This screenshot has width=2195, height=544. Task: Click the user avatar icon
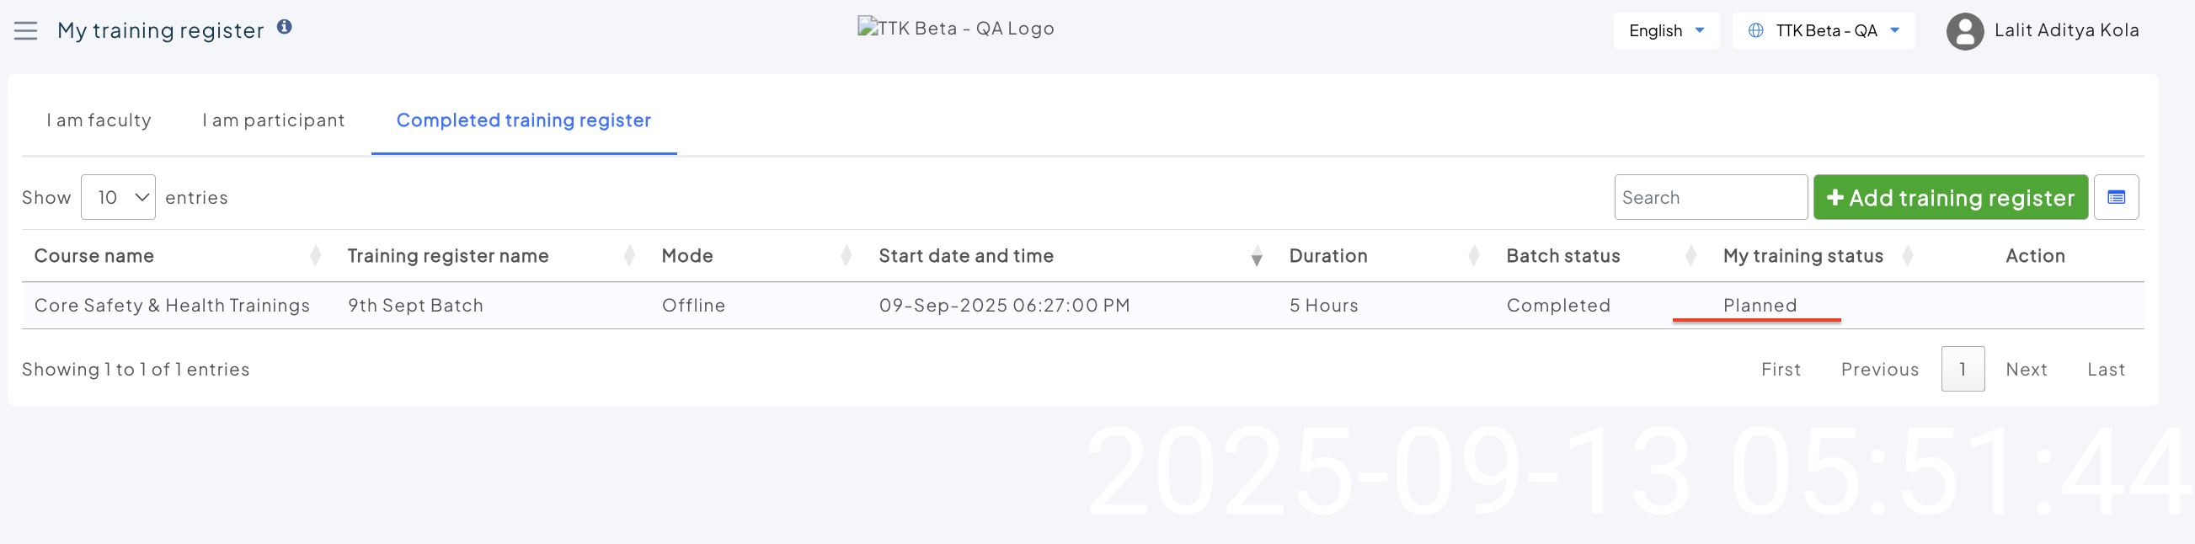tap(1964, 31)
